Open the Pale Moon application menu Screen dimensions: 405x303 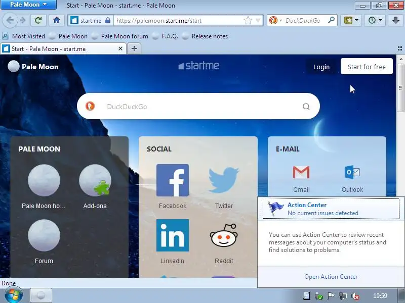(x=28, y=5)
